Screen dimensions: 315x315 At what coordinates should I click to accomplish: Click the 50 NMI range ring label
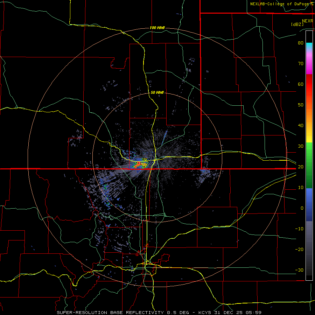click(157, 92)
